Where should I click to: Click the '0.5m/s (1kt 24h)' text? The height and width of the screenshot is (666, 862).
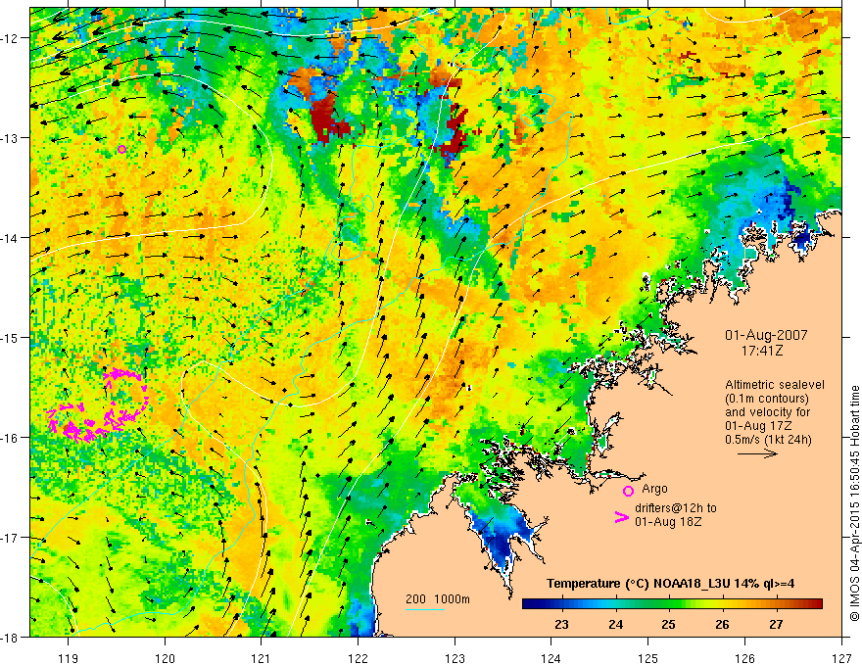pos(768,440)
